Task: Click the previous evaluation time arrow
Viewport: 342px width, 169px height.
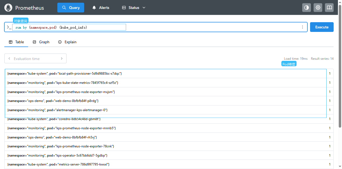Action: 9,58
